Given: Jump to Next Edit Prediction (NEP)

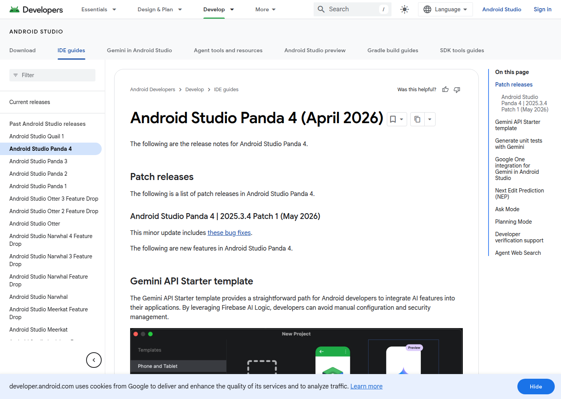Looking at the screenshot, I should [x=520, y=194].
